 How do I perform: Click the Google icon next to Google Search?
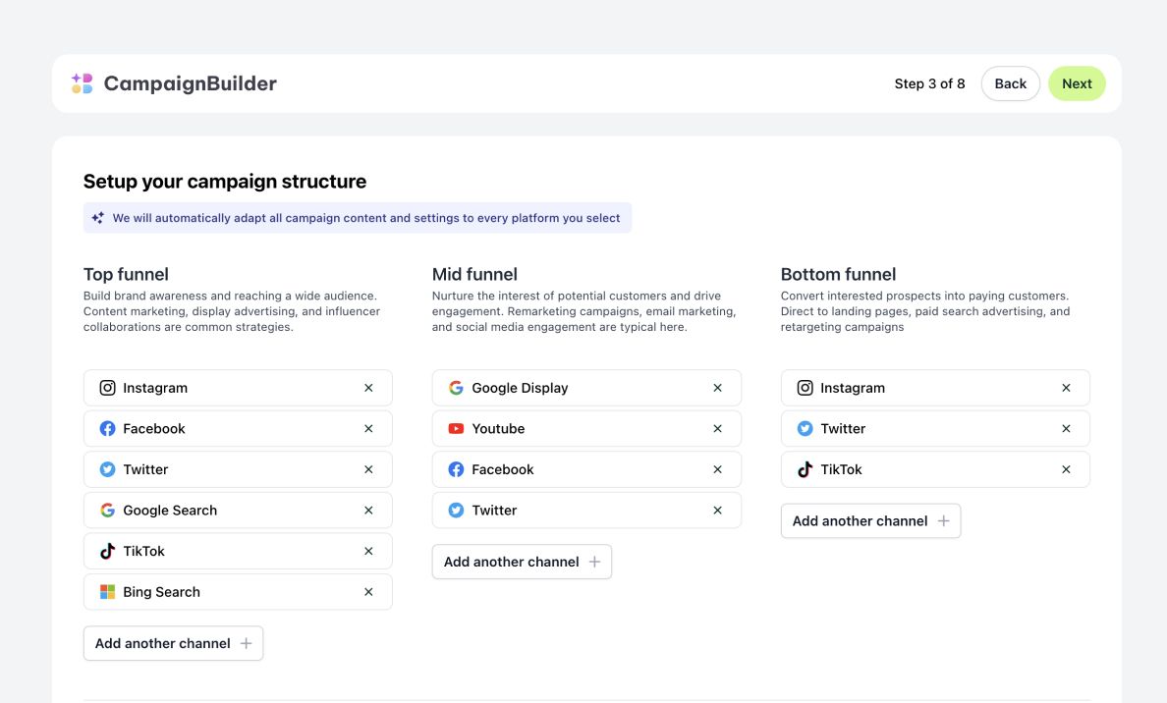[x=107, y=510]
